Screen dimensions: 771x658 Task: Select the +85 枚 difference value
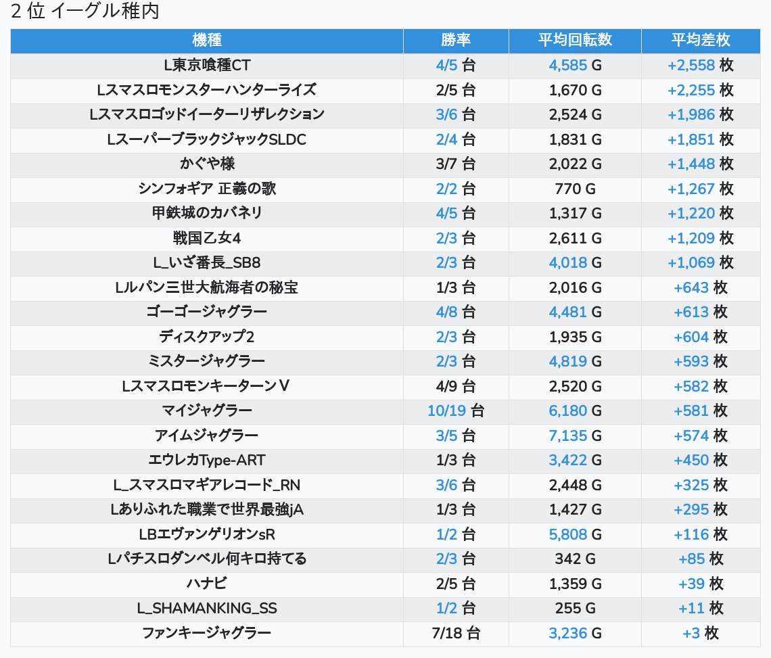[701, 559]
